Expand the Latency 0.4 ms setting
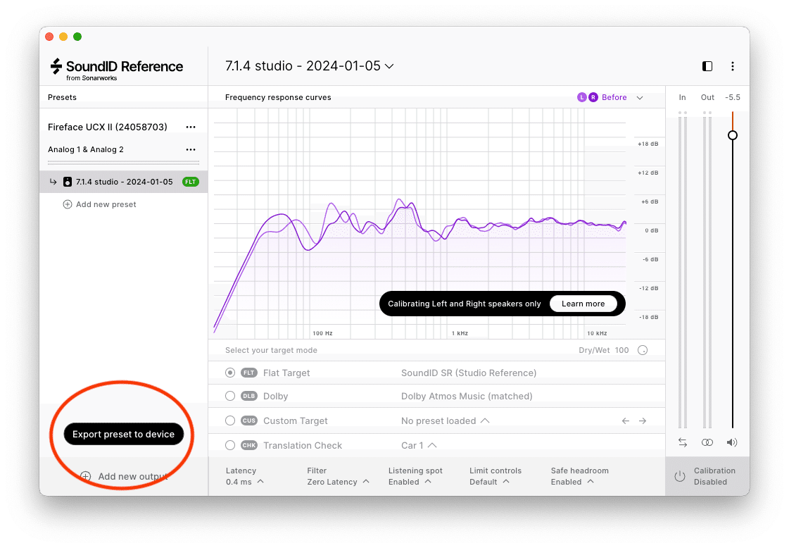 pyautogui.click(x=245, y=476)
